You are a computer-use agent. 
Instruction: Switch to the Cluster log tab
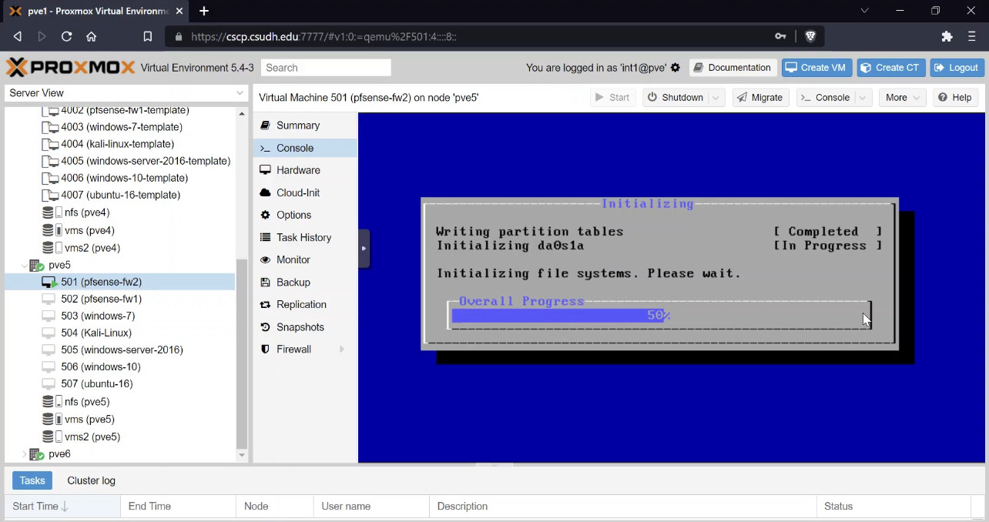pos(92,480)
